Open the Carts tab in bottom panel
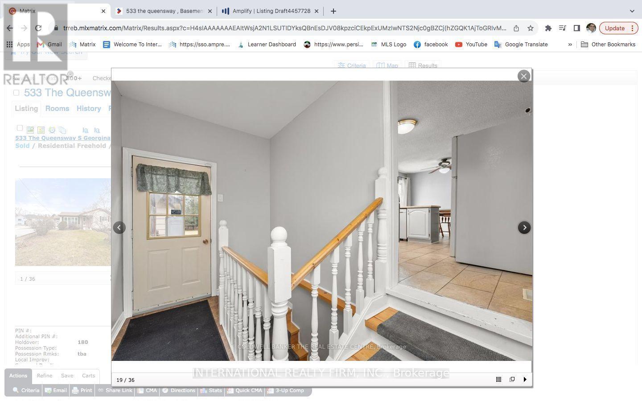Screen dimensions: 642x401 tap(88, 376)
